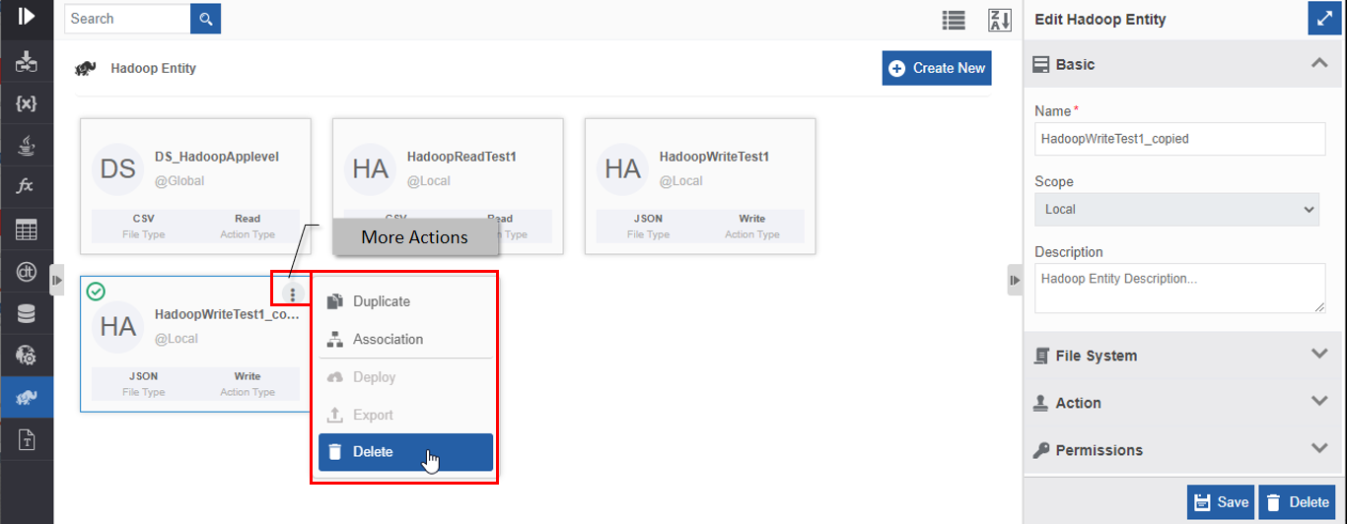Screen dimensions: 1347x524
Task: Open the table grid sidebar icon
Action: (27, 229)
